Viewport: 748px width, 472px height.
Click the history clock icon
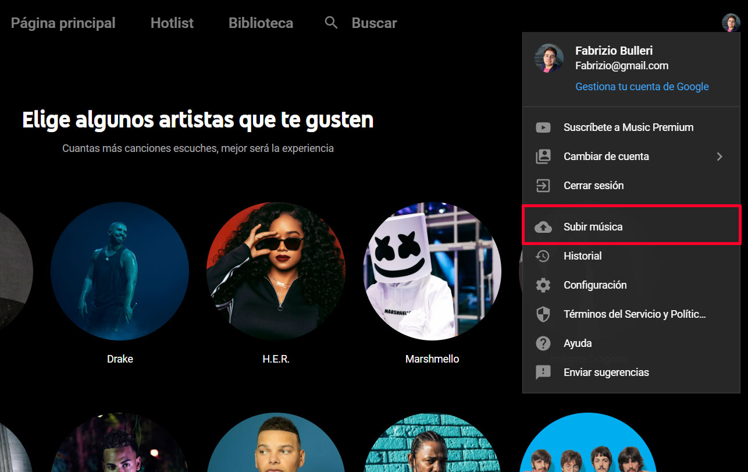pos(543,256)
